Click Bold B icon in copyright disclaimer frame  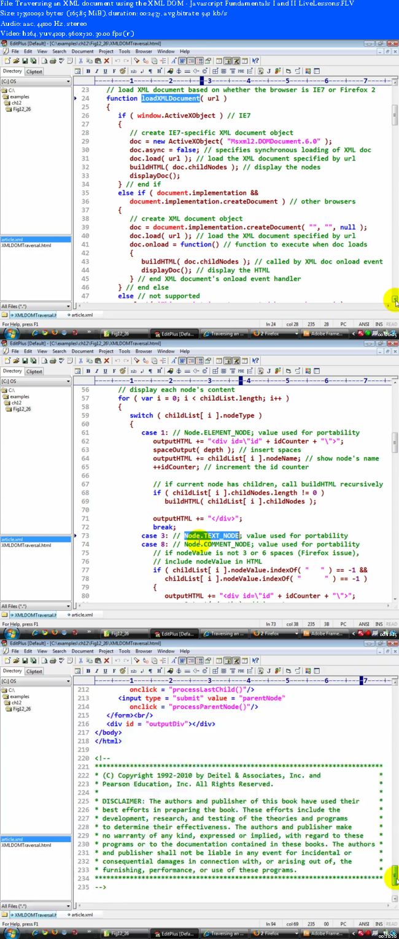point(88,671)
